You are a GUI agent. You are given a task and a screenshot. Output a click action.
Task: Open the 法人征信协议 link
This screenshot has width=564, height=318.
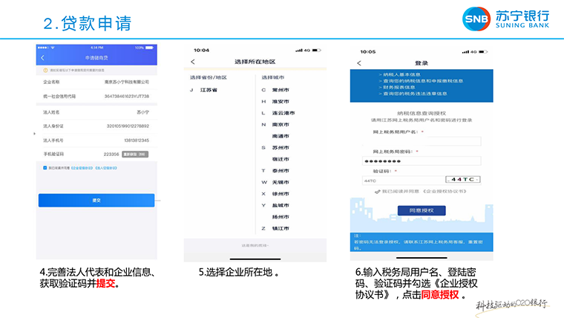pyautogui.click(x=106, y=168)
